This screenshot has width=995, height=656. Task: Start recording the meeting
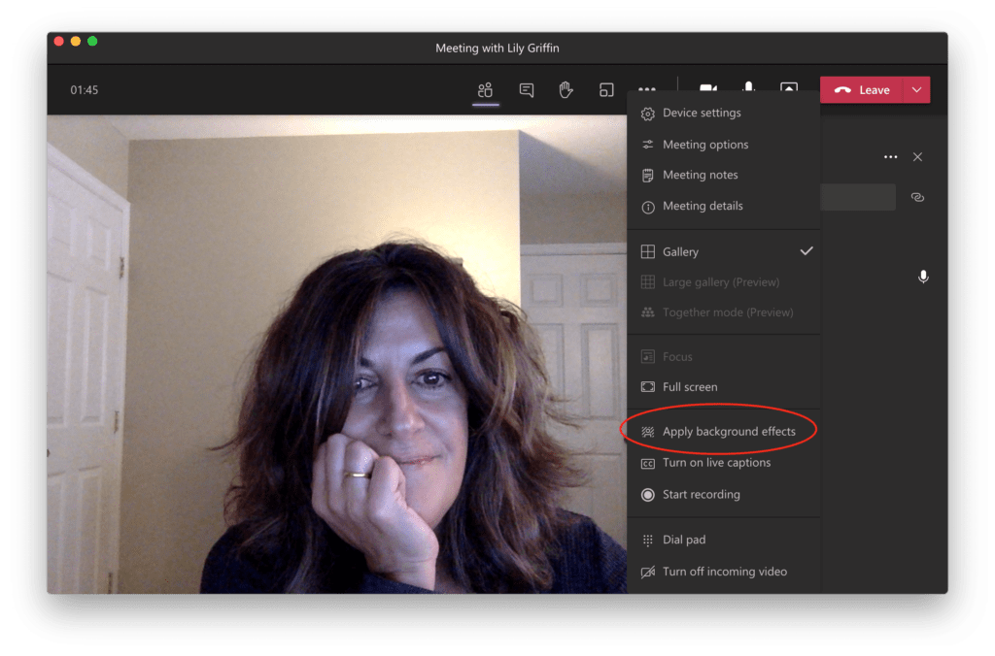(x=723, y=494)
